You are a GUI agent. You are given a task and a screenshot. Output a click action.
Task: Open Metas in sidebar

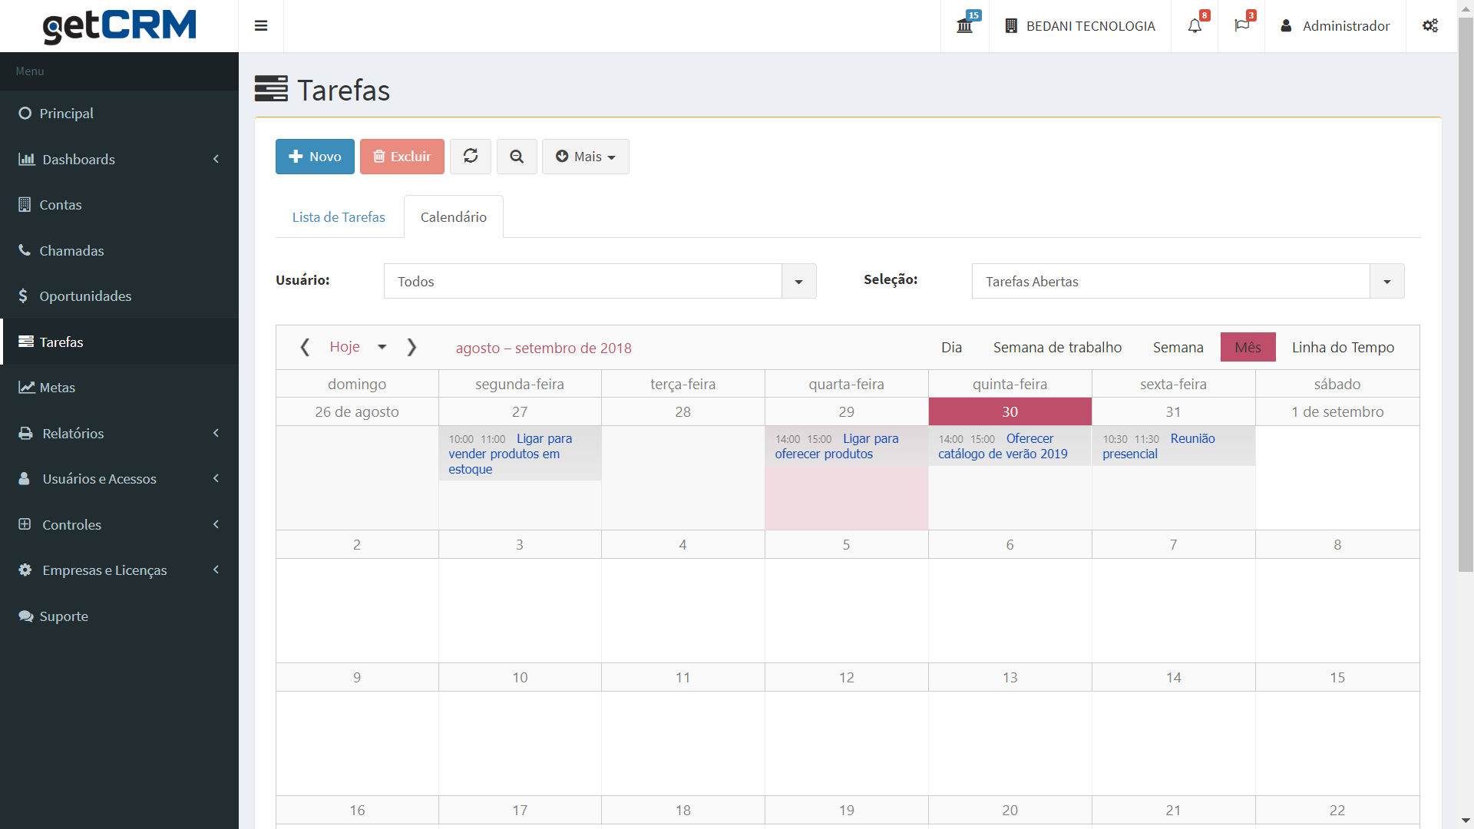(x=120, y=388)
